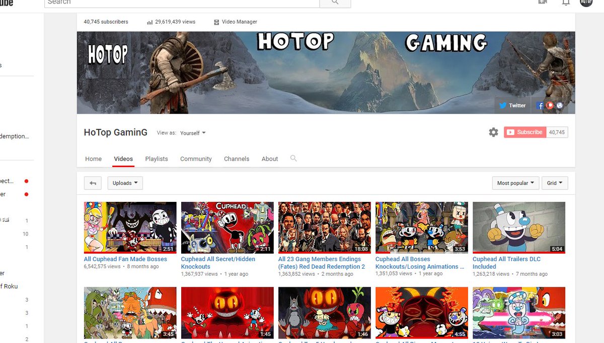Open the Most popular sort dropdown

[515, 183]
